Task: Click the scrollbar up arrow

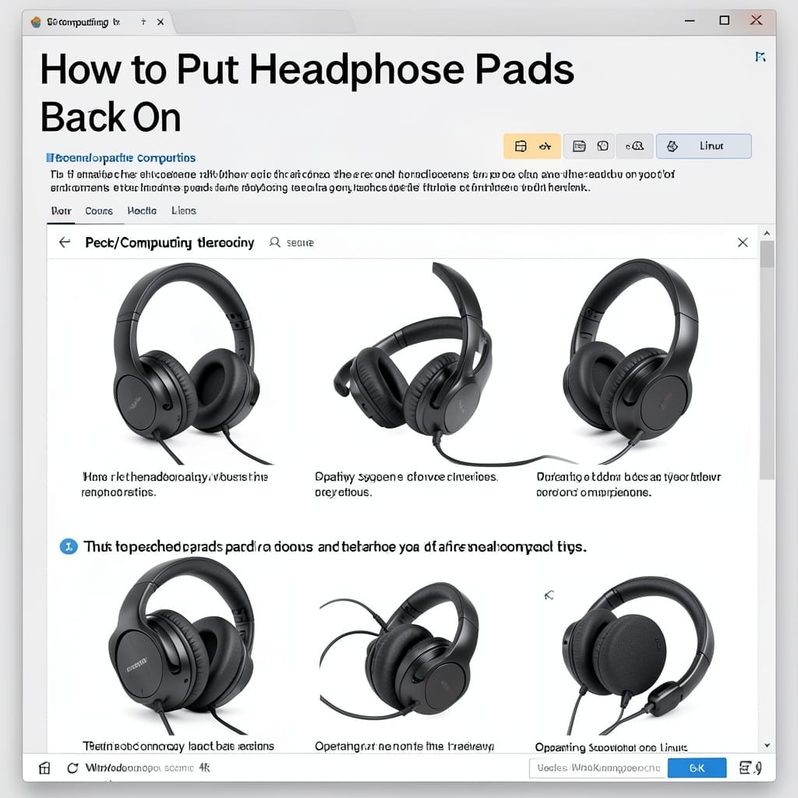Action: pos(767,233)
